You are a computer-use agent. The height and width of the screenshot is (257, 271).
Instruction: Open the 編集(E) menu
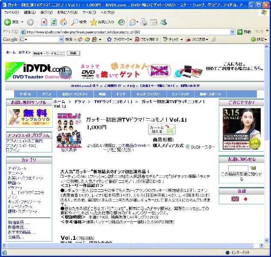[30, 12]
